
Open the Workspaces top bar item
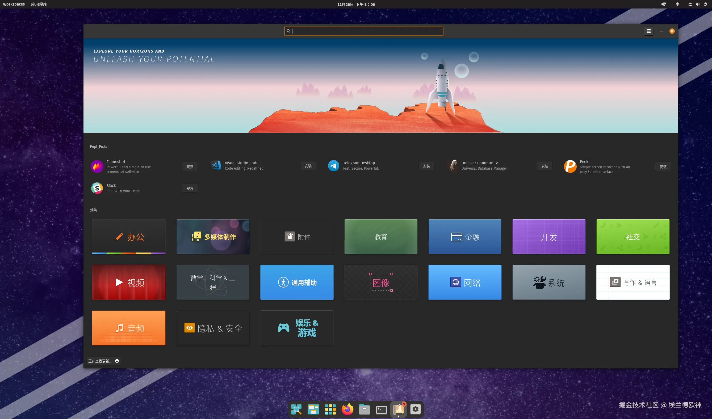[x=14, y=4]
